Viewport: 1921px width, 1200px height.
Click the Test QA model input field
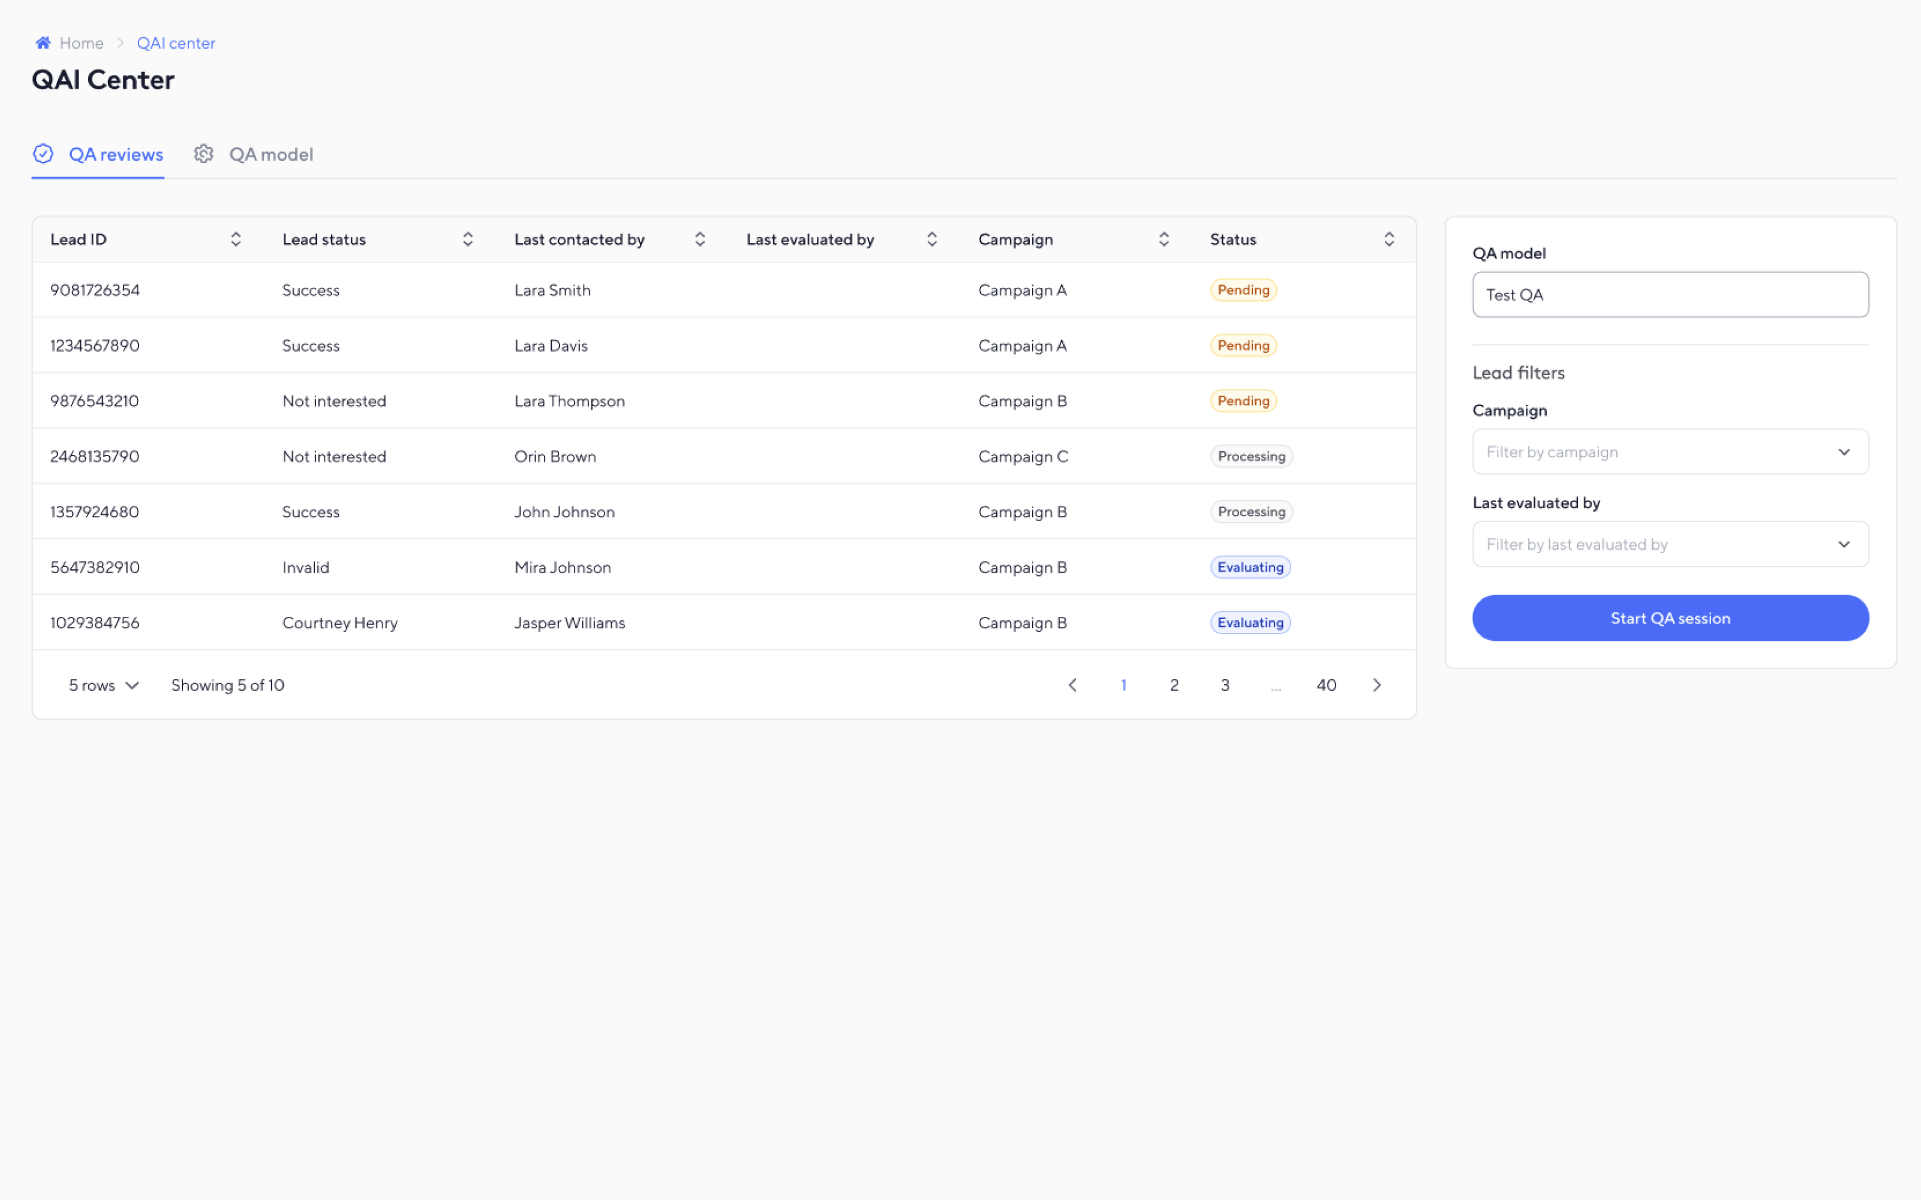(1670, 295)
